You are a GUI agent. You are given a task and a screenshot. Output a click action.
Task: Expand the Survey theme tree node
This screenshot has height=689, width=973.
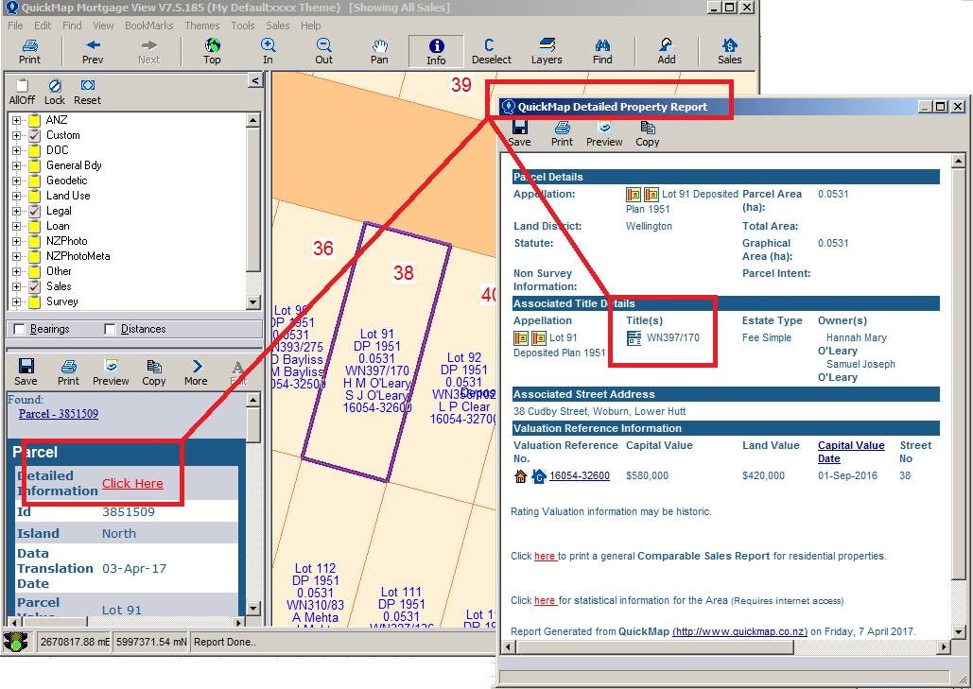[17, 301]
